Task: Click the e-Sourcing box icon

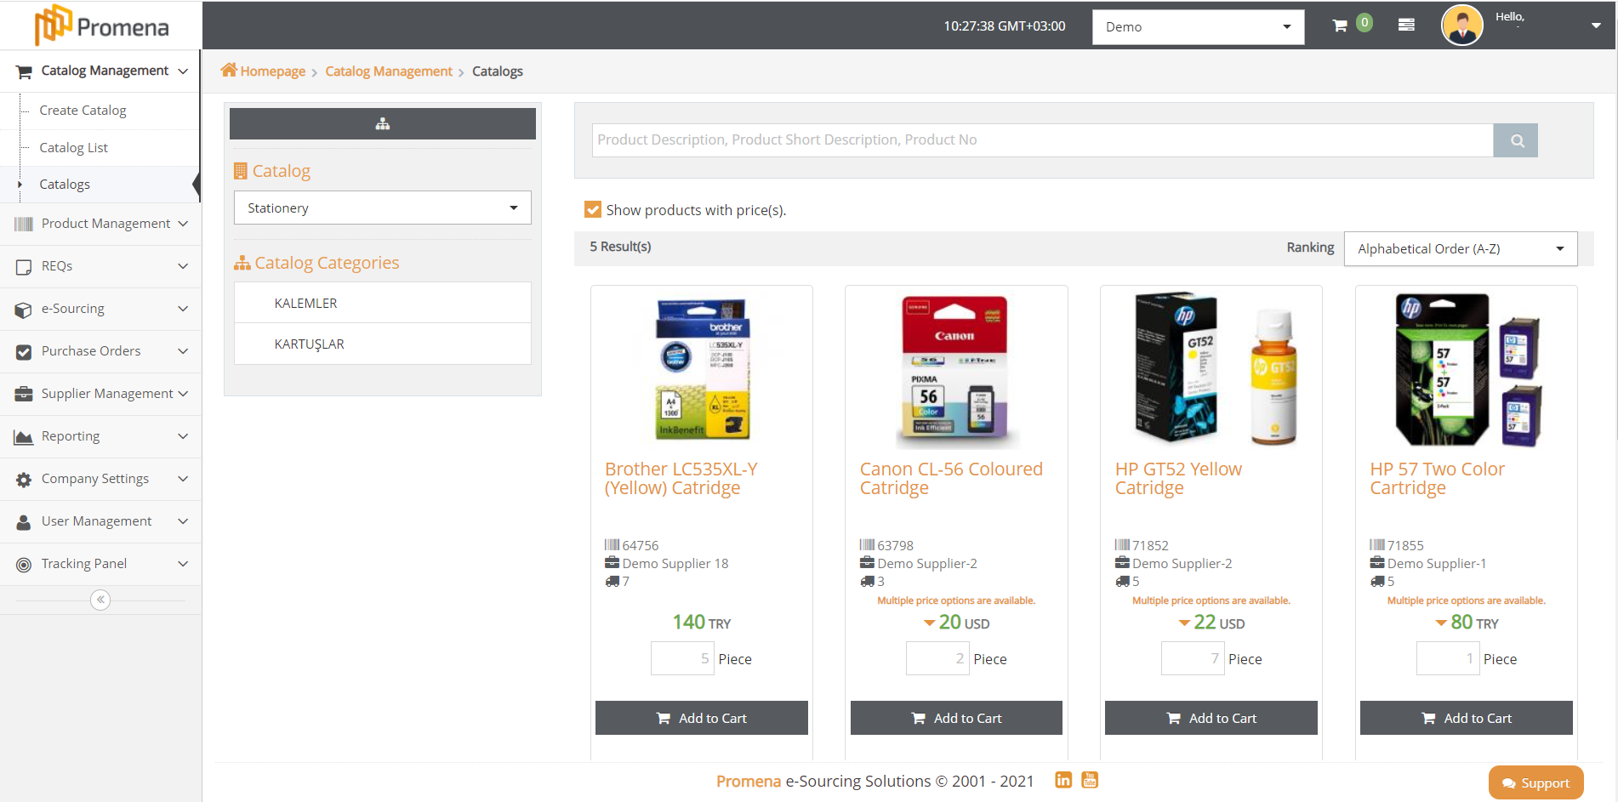Action: coord(24,310)
